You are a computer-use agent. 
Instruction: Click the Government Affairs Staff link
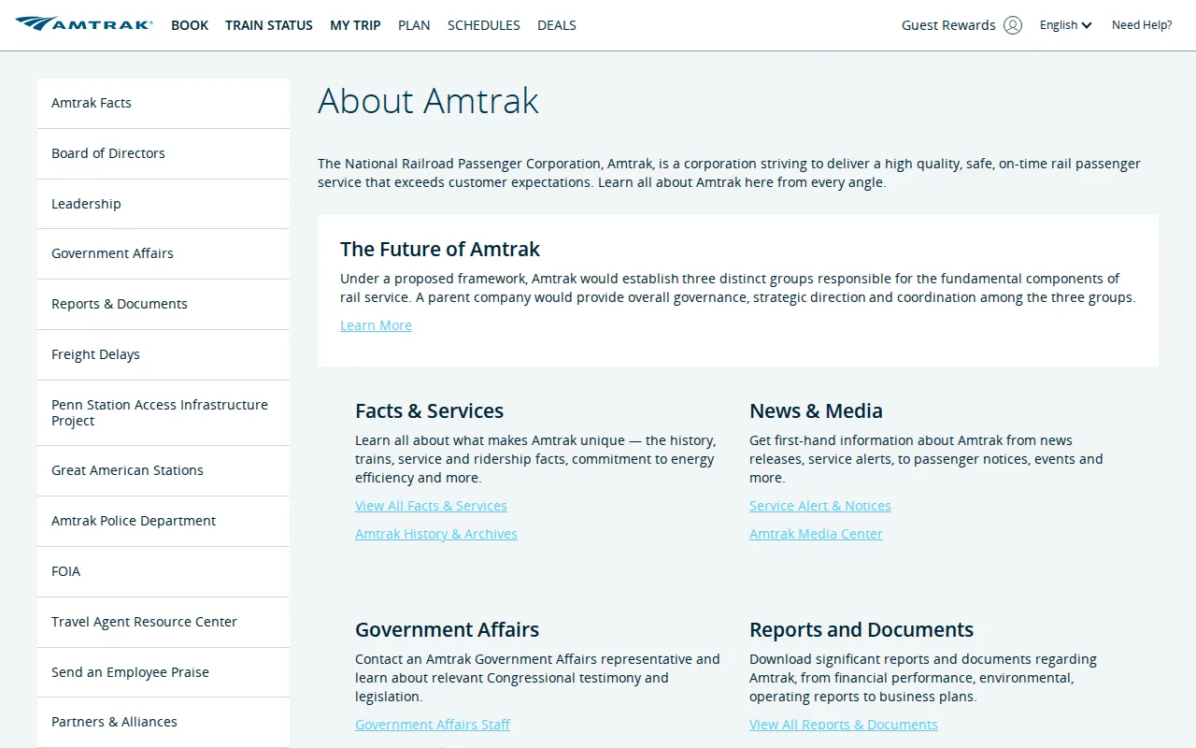pyautogui.click(x=433, y=725)
